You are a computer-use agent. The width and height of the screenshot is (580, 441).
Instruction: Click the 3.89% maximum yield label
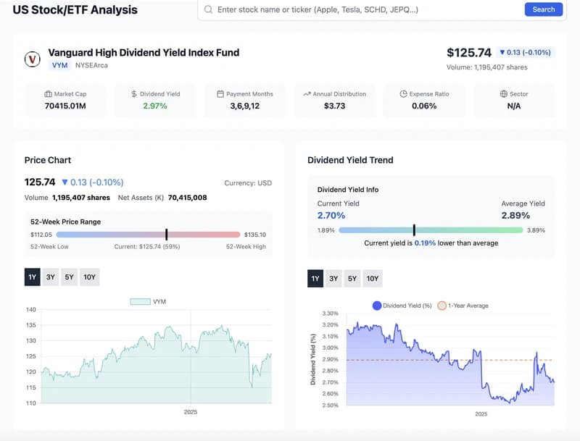(x=536, y=230)
